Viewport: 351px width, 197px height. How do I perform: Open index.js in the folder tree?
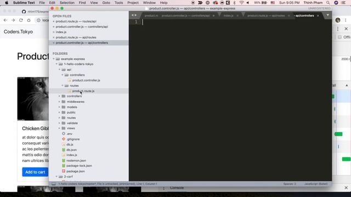pyautogui.click(x=72, y=155)
